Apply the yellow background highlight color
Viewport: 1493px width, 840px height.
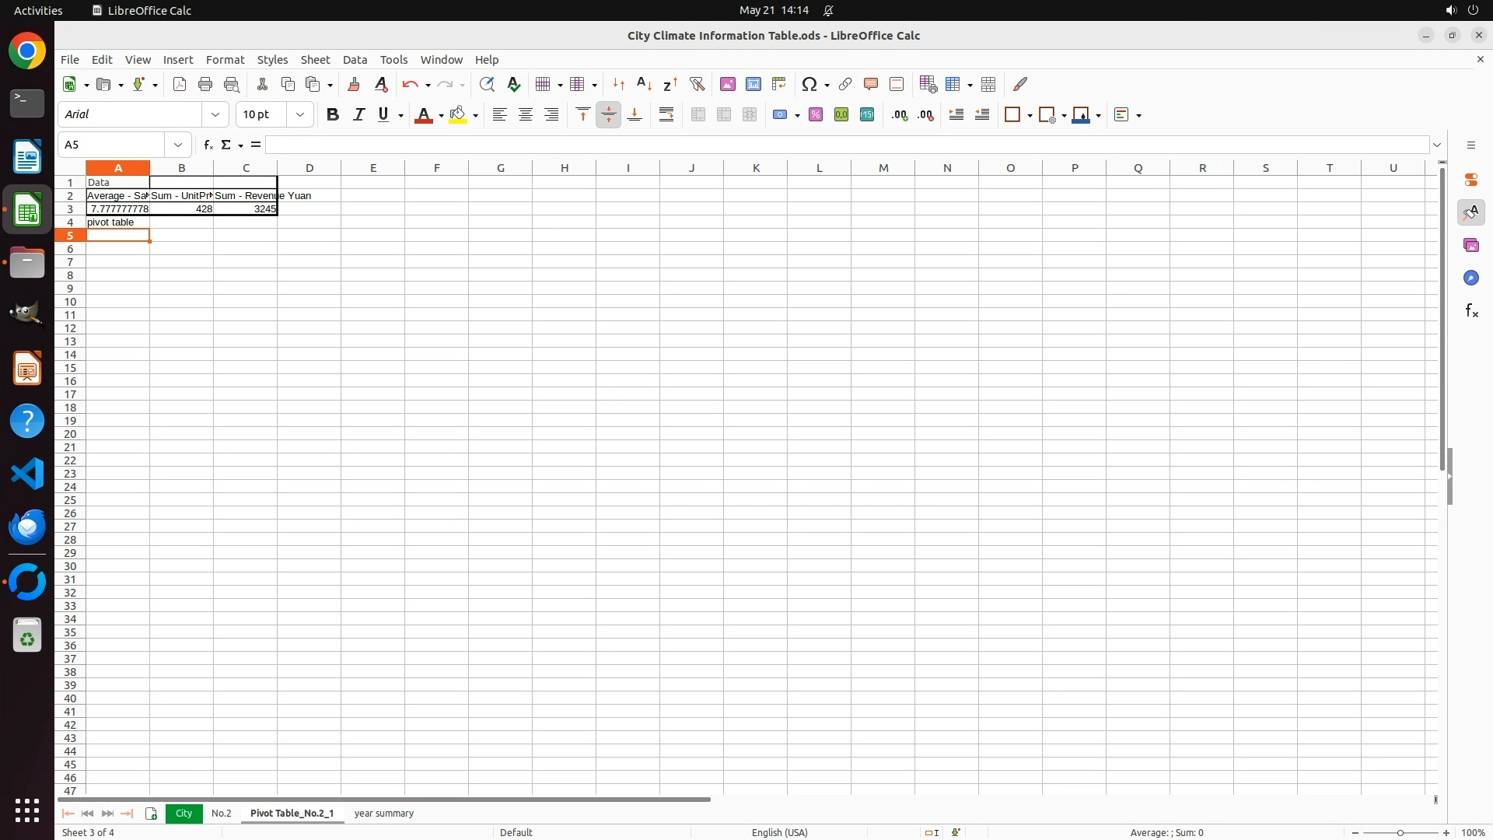pyautogui.click(x=458, y=114)
